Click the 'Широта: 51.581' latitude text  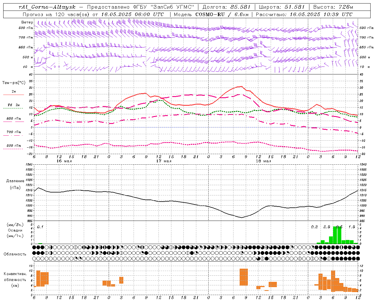pyautogui.click(x=282, y=7)
